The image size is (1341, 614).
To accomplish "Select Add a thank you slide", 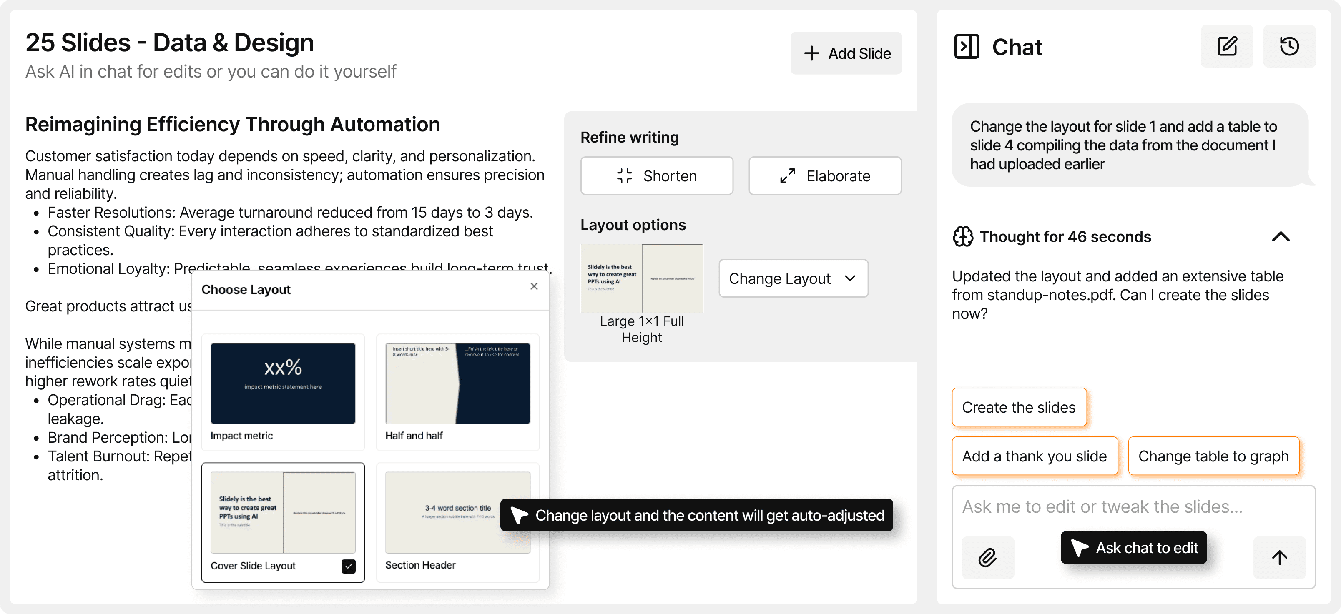I will pyautogui.click(x=1035, y=456).
